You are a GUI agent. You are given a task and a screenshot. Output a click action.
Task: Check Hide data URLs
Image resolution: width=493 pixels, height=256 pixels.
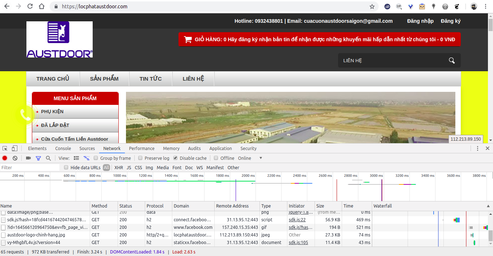66,167
